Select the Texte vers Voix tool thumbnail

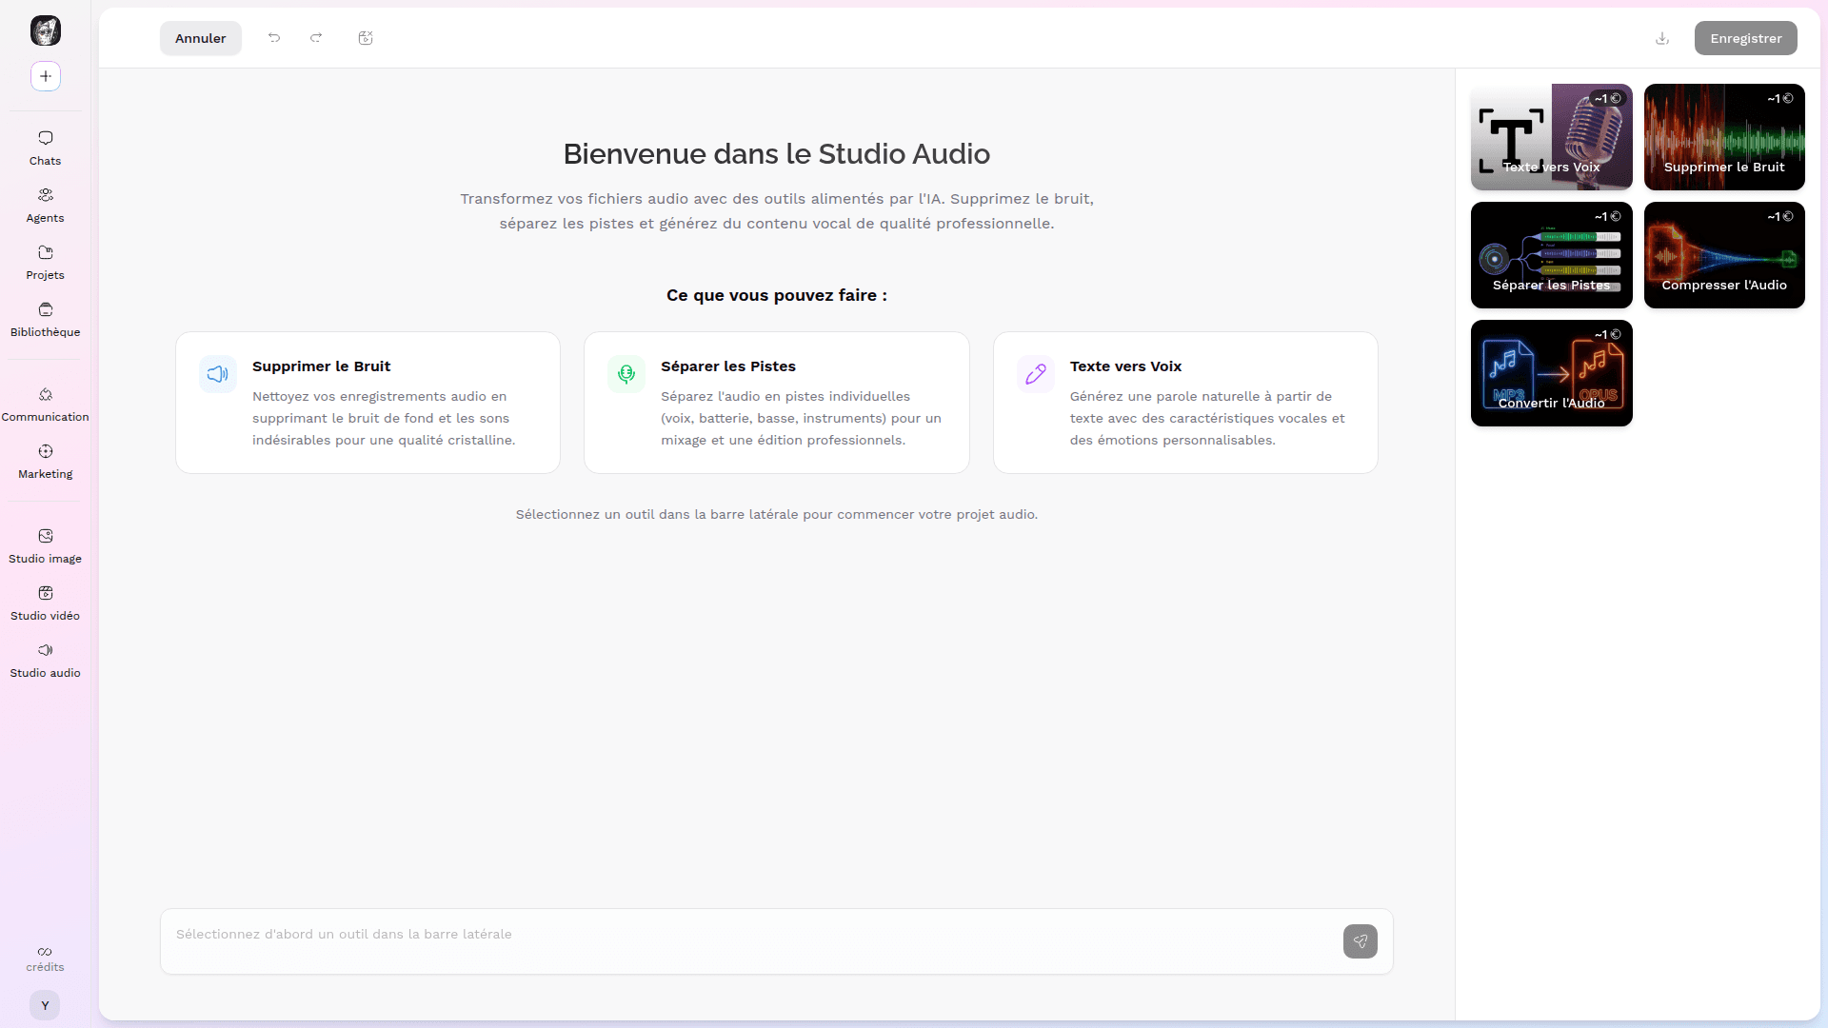coord(1551,137)
